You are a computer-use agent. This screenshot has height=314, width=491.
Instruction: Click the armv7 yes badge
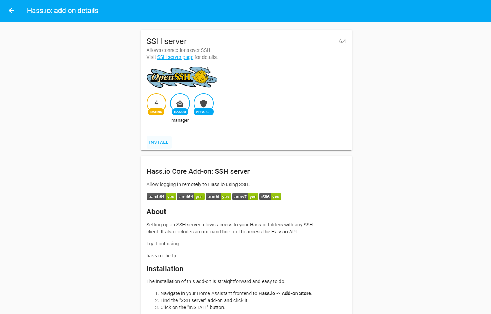(x=245, y=197)
